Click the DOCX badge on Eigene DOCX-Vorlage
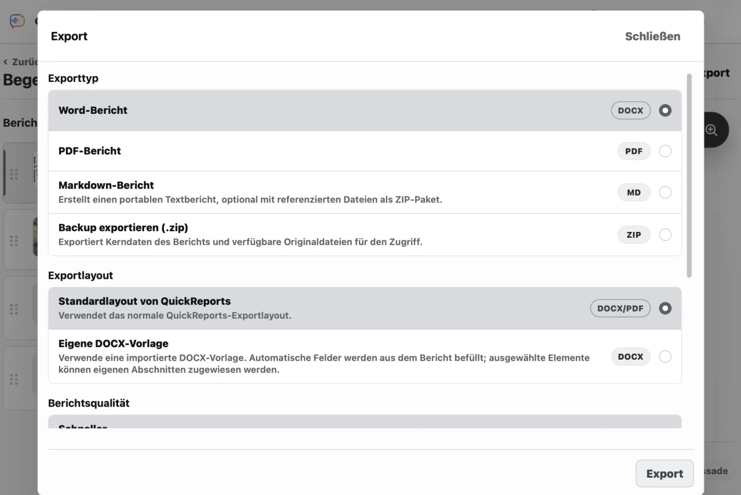This screenshot has width=741, height=495. pos(630,357)
